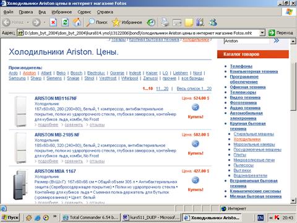Click the site search double-arrow button

tap(277, 41)
